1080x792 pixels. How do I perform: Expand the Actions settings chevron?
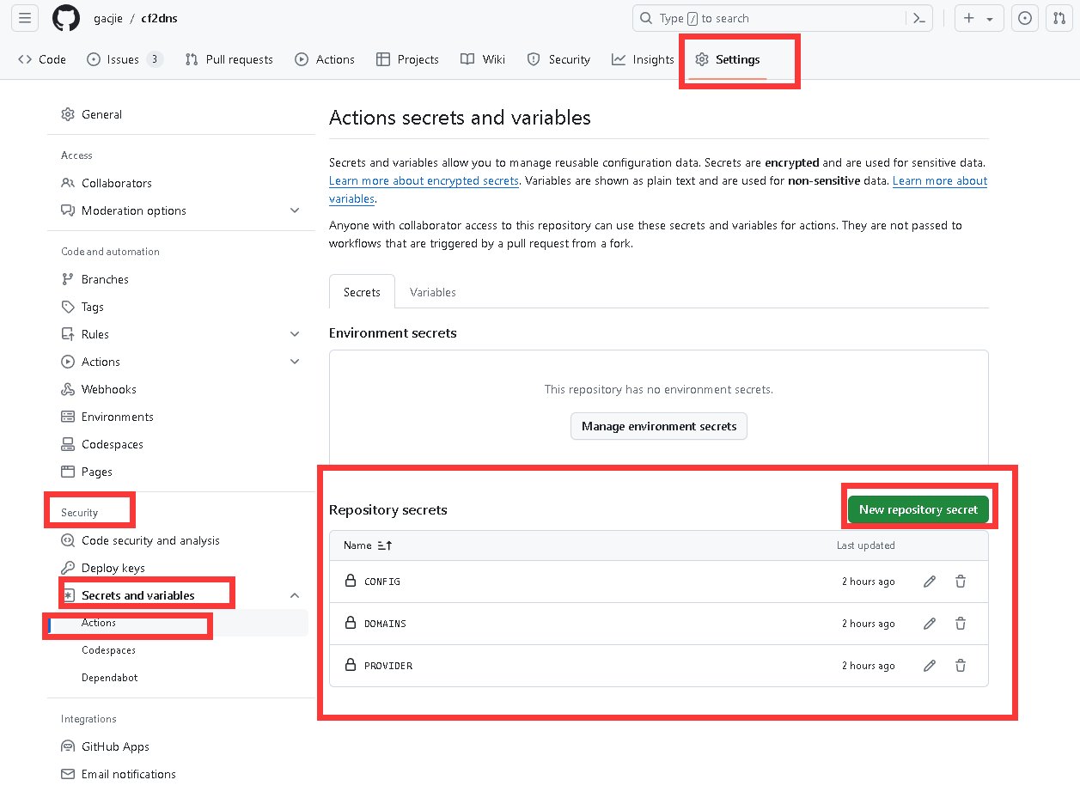coord(295,362)
